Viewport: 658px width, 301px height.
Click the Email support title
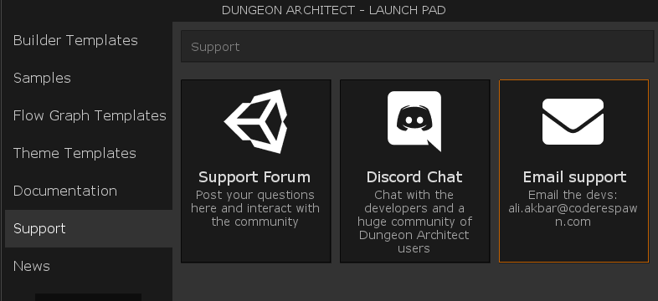click(x=574, y=177)
